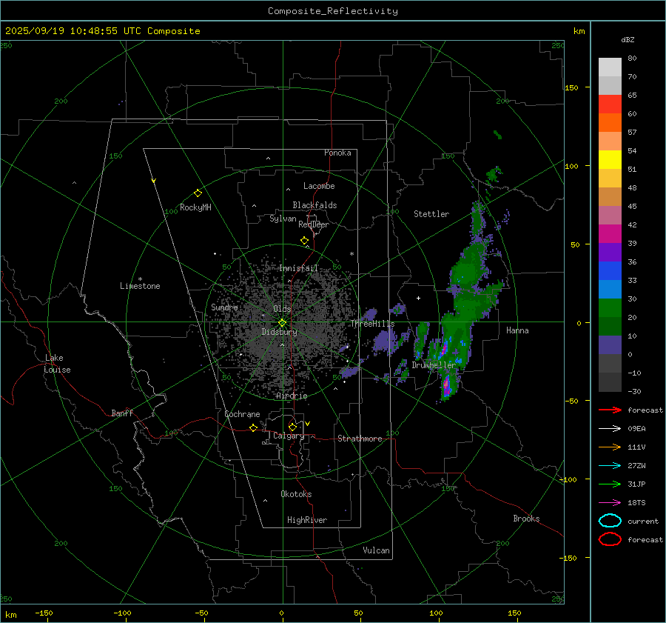Click the Composite_Reflectivity title bar

pos(332,11)
